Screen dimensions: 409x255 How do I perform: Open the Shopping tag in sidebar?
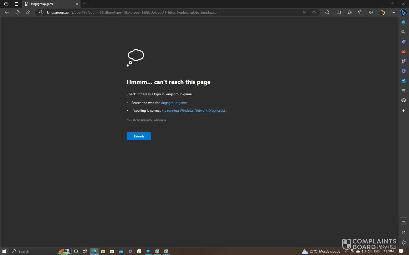pos(403,42)
